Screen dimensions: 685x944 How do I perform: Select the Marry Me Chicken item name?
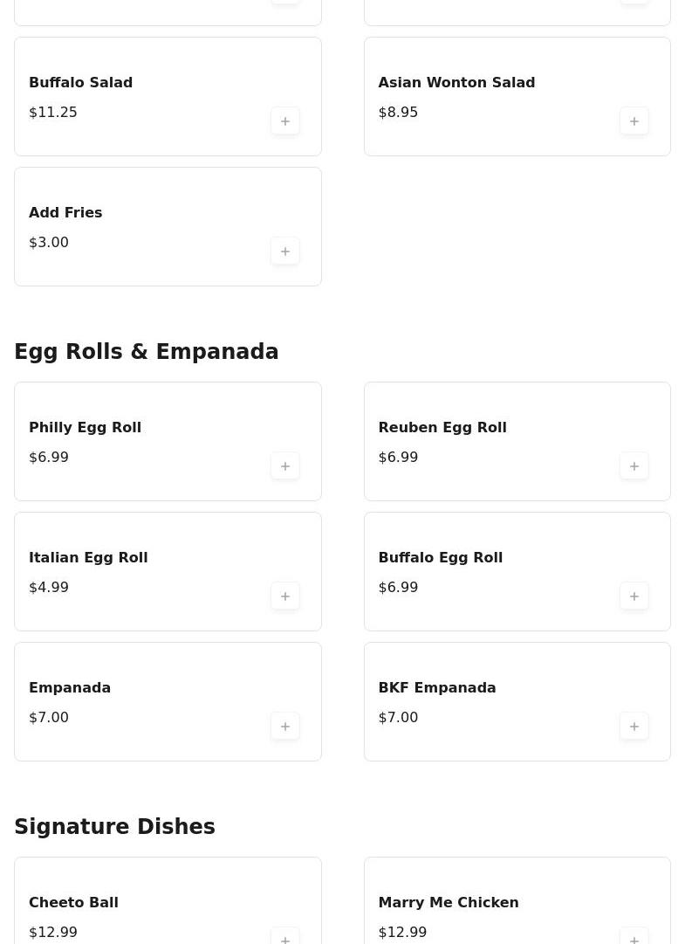(x=448, y=903)
